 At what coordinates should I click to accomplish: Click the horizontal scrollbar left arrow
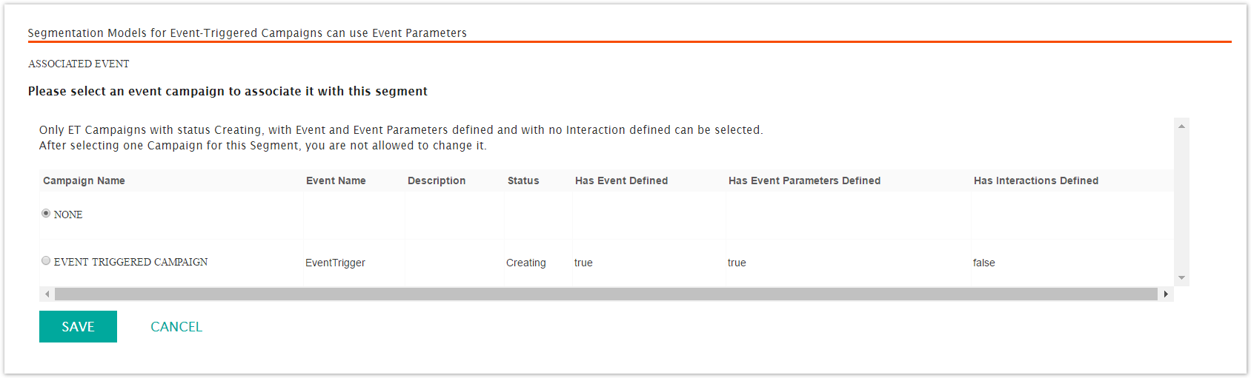coord(47,294)
